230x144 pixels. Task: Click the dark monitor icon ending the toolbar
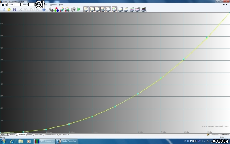click(144, 9)
